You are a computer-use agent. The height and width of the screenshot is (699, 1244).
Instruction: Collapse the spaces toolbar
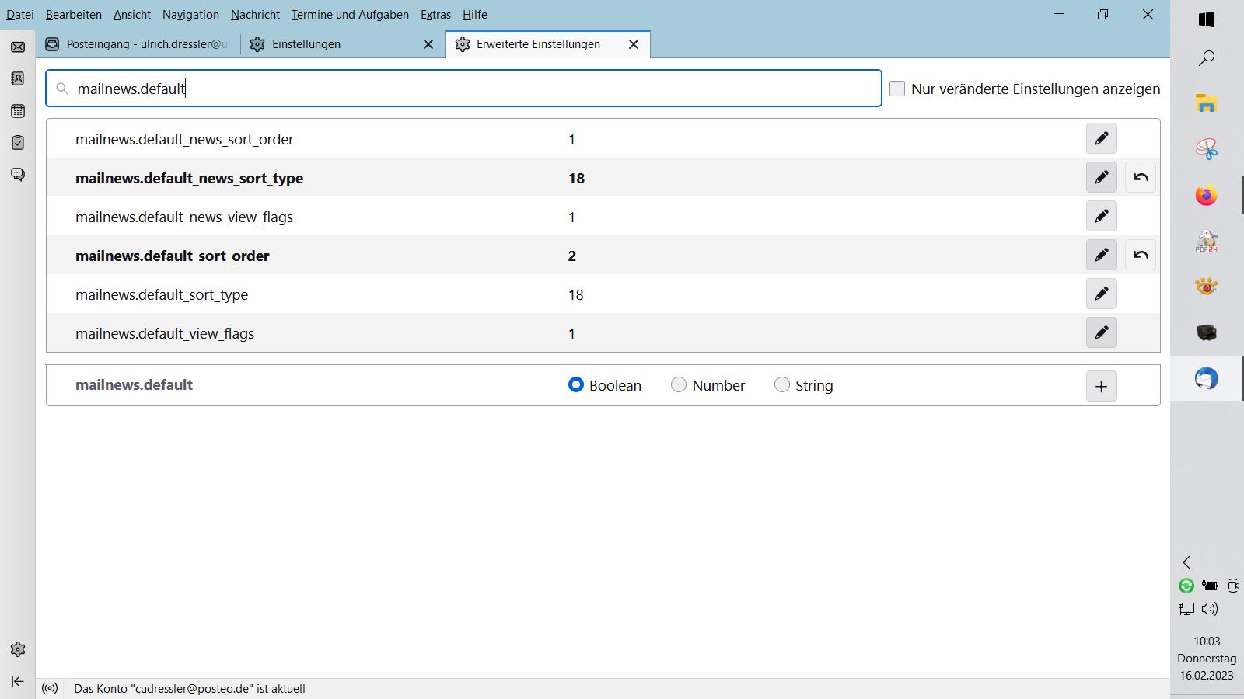pyautogui.click(x=18, y=682)
